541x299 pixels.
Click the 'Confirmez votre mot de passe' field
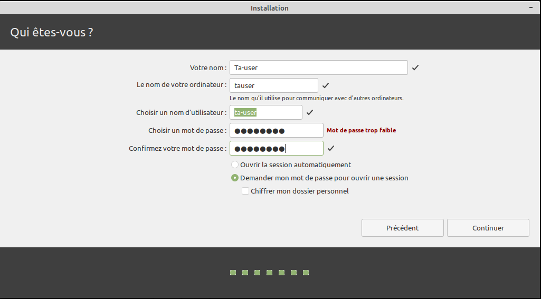(x=276, y=148)
